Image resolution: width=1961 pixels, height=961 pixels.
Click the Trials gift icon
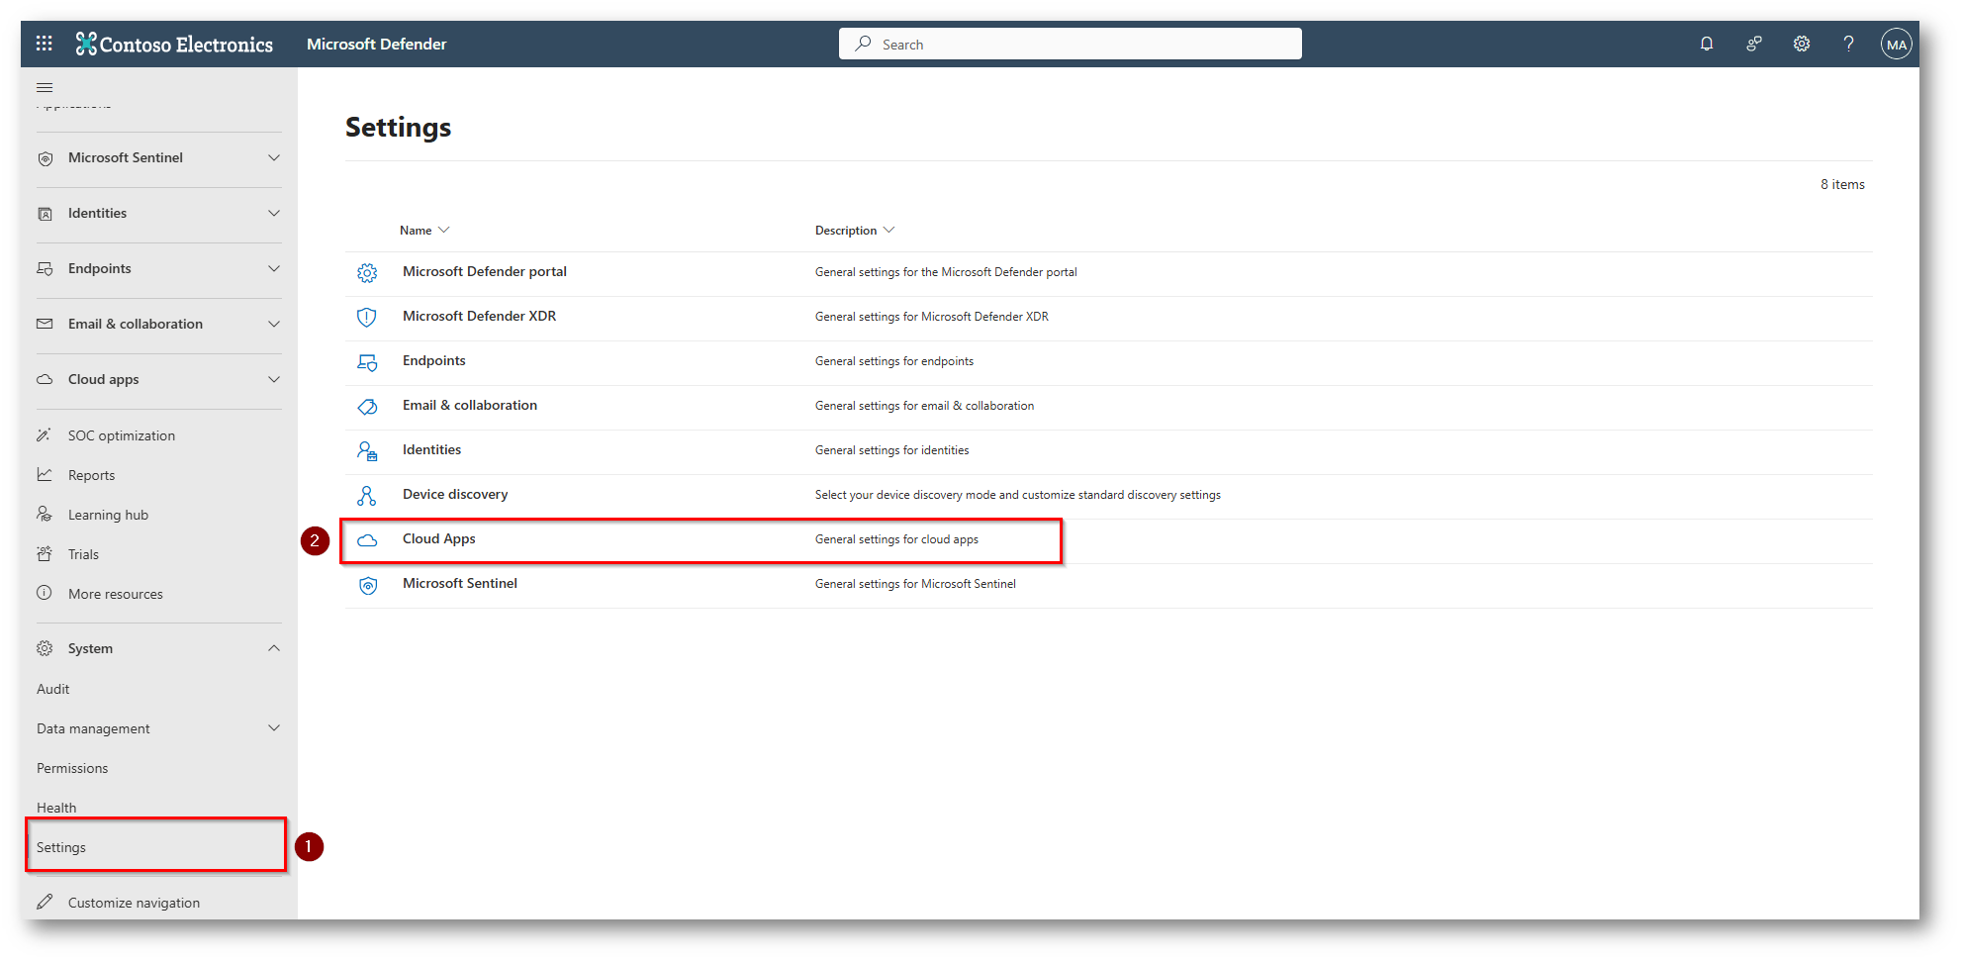tap(45, 553)
